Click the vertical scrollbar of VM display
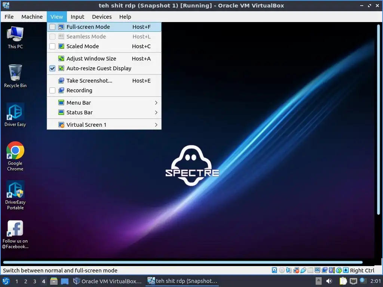Viewport: 383px width, 287px height. tap(379, 120)
